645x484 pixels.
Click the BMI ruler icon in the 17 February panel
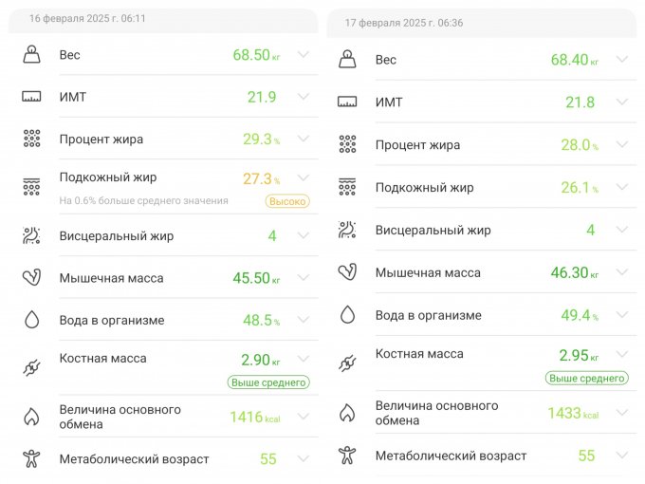(x=347, y=102)
